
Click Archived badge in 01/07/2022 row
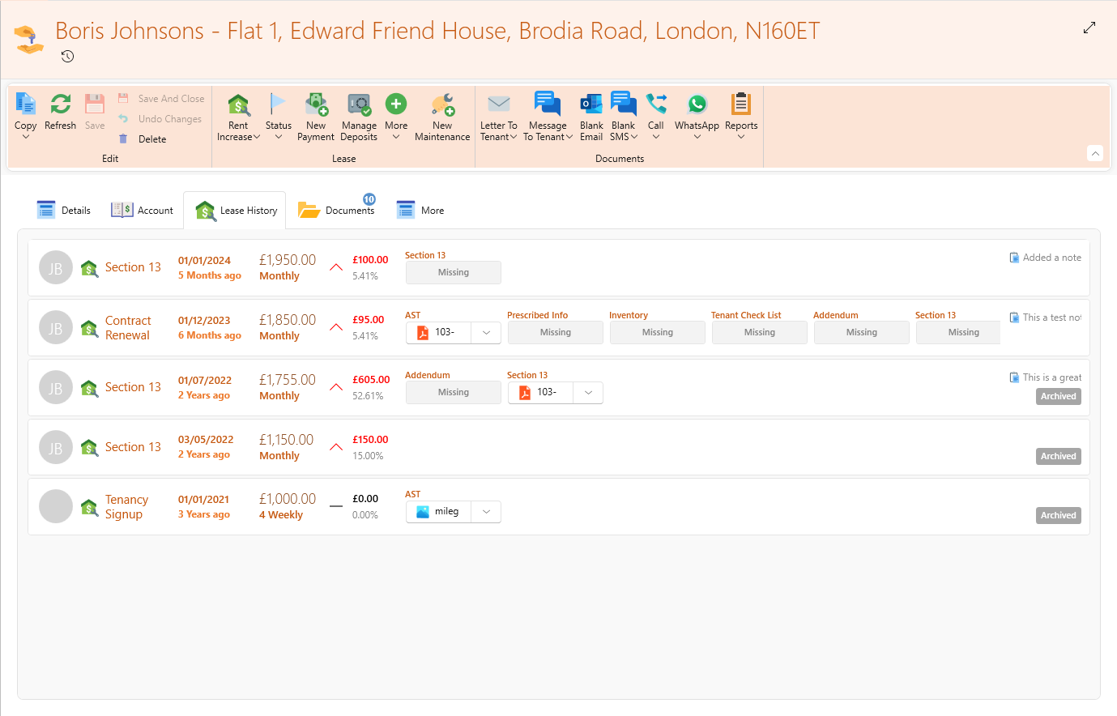(x=1059, y=397)
